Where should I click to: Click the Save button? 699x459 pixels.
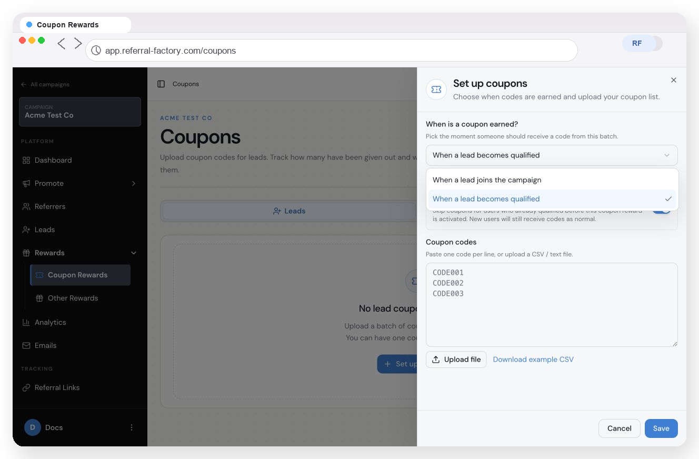tap(661, 428)
